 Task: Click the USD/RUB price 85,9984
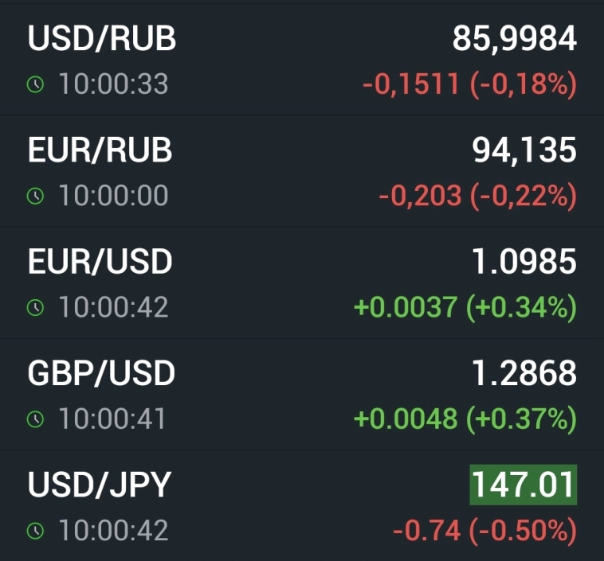pyautogui.click(x=514, y=39)
